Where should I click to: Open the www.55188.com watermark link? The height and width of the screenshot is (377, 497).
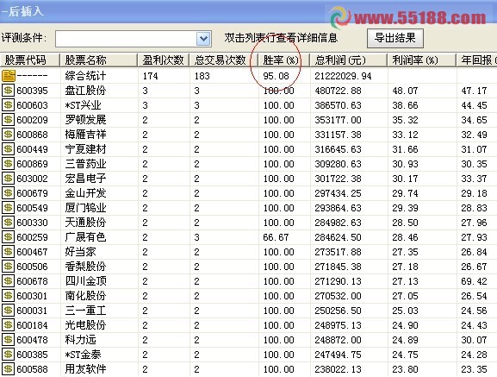coord(419,18)
